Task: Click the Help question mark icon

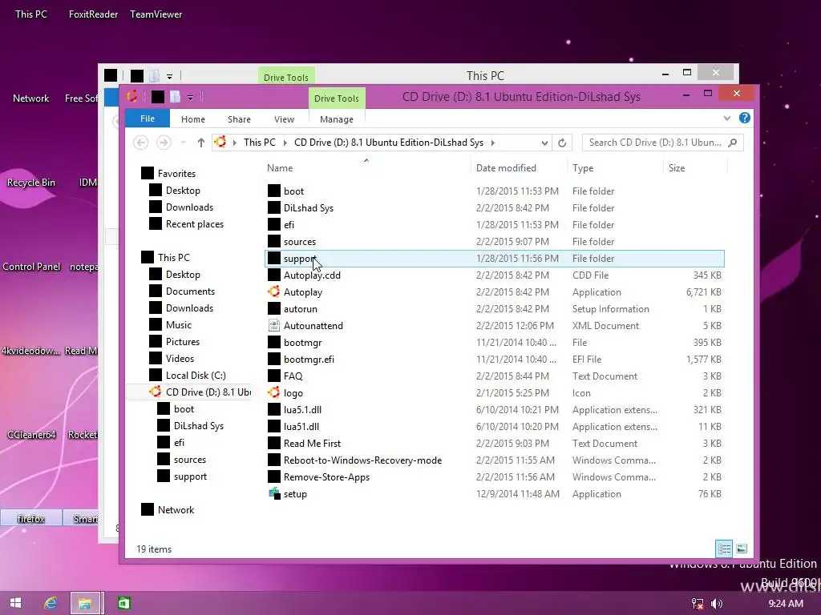Action: point(745,119)
